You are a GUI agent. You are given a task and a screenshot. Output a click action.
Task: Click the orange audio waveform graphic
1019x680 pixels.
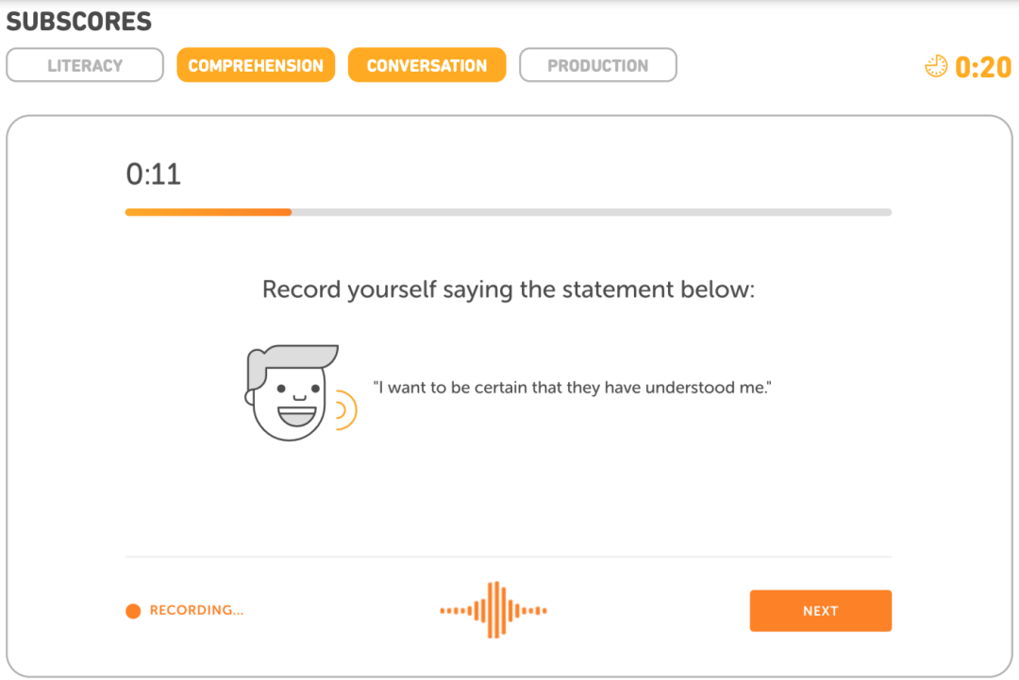[x=493, y=610]
